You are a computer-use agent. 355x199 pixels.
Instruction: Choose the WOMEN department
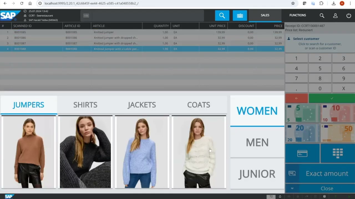(x=257, y=111)
